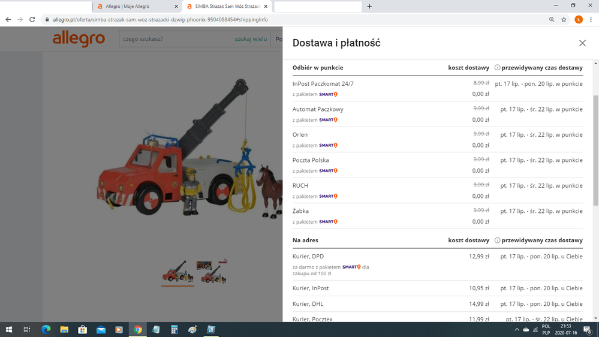Open File Explorer from the taskbar

[x=64, y=329]
